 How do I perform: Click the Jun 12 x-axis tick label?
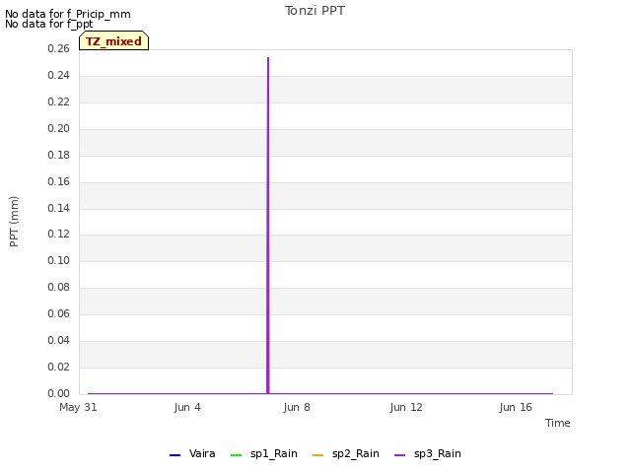[x=406, y=407]
